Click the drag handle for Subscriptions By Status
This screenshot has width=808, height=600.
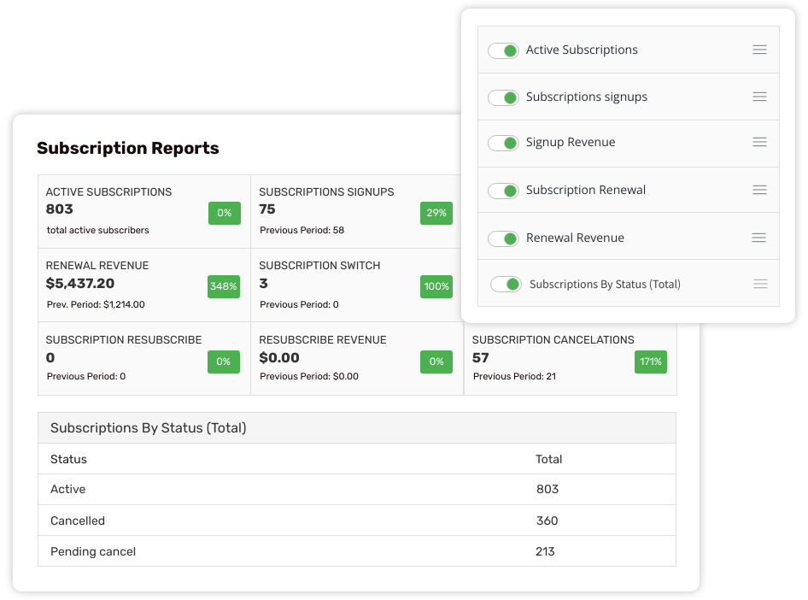point(760,283)
